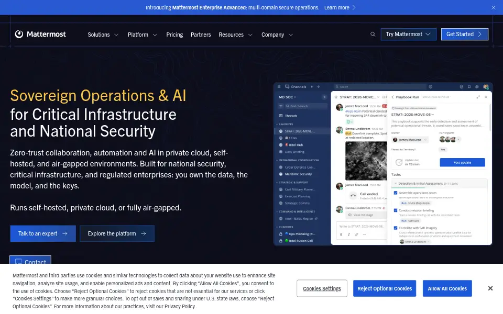Toggle the Conduct mission briefing checkbox
This screenshot has width=503, height=314.
tap(396, 210)
